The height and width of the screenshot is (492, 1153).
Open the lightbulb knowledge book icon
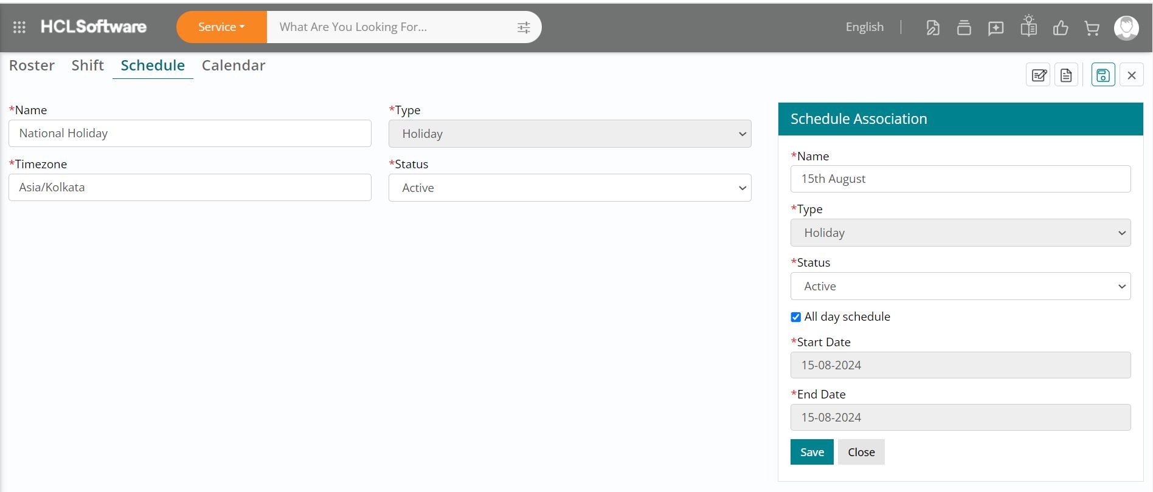[1028, 27]
